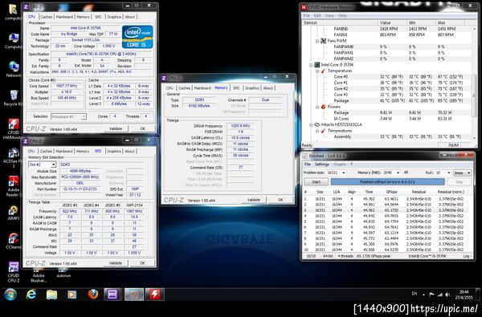The image size is (482, 317).
Task: Open the Problem size dropdown in LinX
Action: 343,173
